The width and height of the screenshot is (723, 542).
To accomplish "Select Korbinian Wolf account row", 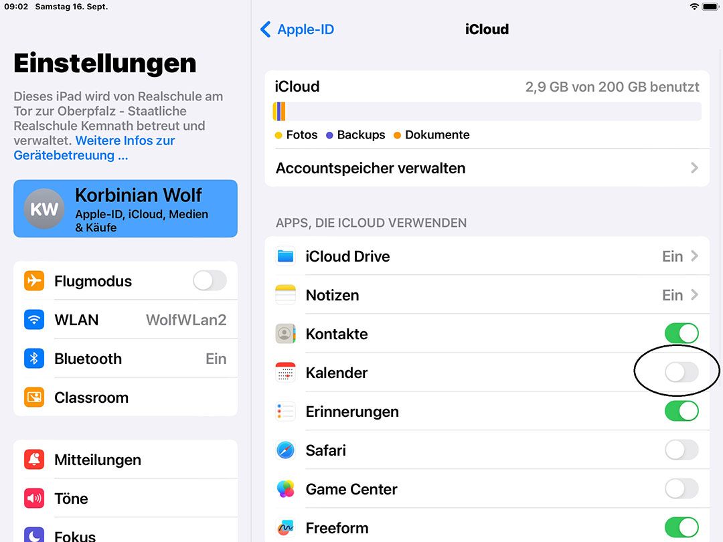I will click(x=125, y=209).
